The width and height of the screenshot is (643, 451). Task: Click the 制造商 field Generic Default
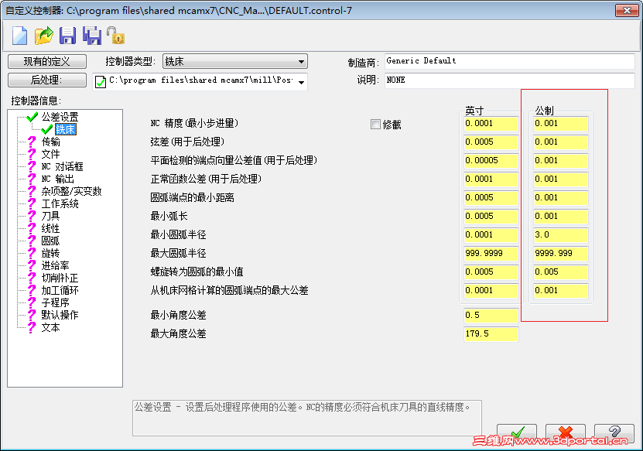coord(510,62)
